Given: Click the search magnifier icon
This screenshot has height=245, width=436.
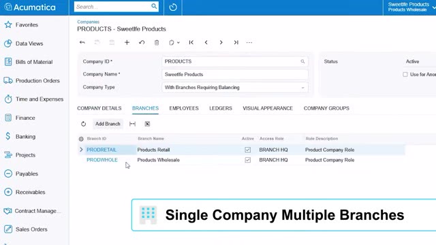Looking at the screenshot, I should coord(154,6).
